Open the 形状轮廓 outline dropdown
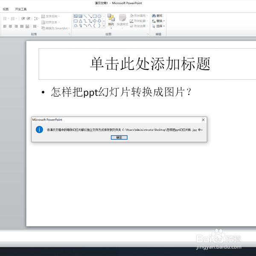 139,21
